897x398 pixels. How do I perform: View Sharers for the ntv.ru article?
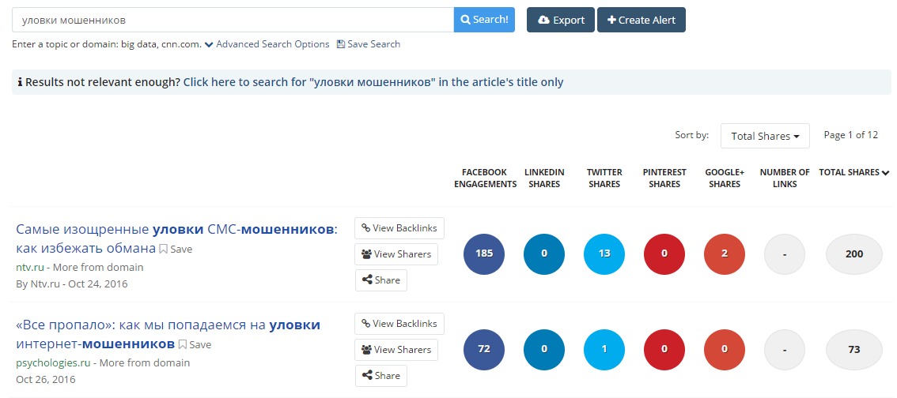396,254
